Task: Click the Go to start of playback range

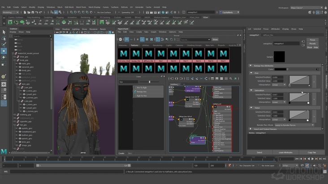Action: click(x=297, y=159)
